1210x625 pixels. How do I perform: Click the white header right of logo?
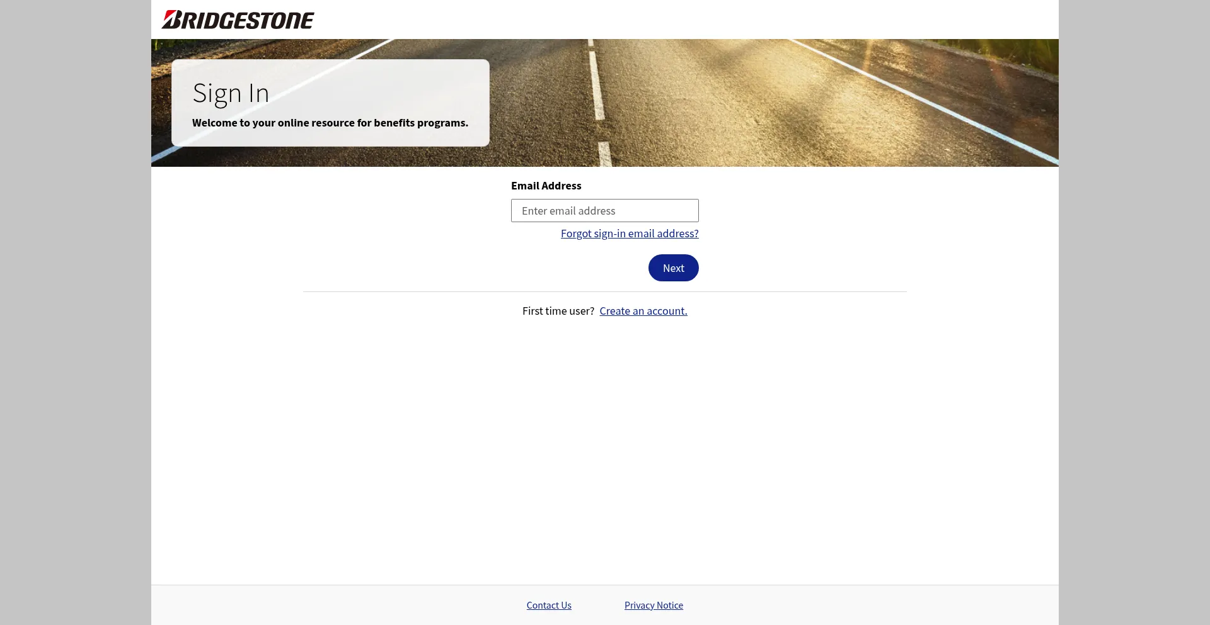pyautogui.click(x=693, y=20)
